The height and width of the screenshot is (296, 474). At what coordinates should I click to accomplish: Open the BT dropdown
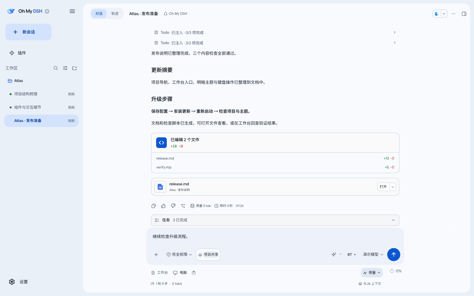point(352,255)
